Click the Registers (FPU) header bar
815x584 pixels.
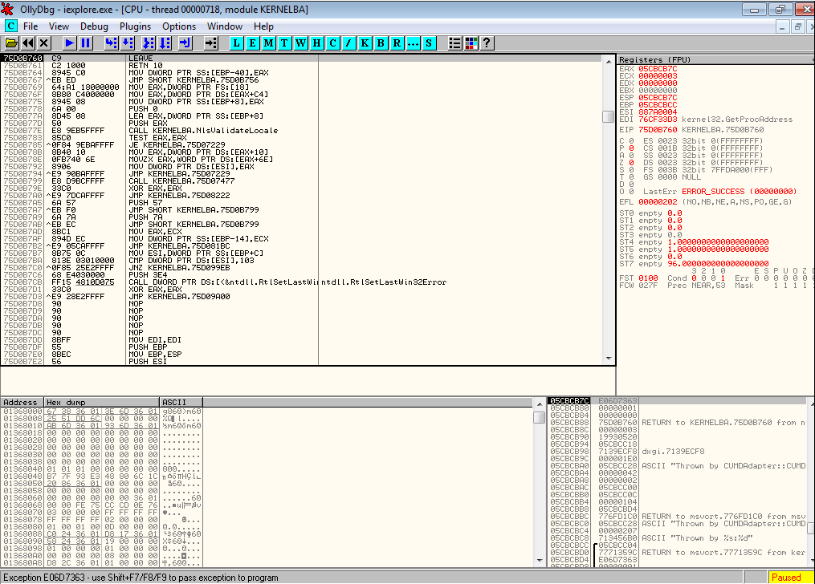715,59
